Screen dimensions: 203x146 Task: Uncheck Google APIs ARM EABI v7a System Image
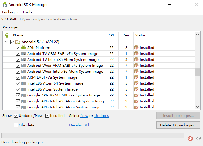click(x=18, y=95)
